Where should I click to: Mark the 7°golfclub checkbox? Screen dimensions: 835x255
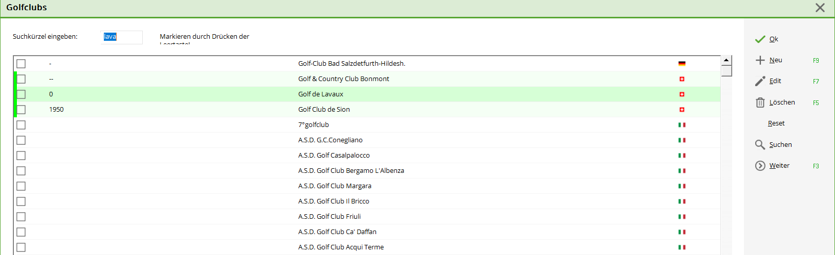tap(21, 125)
